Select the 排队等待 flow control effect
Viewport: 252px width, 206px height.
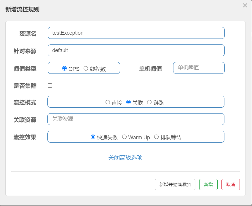point(157,137)
